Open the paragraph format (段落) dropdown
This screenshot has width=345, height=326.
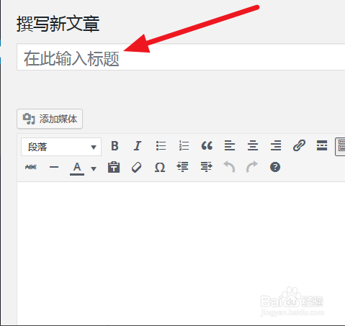(61, 147)
